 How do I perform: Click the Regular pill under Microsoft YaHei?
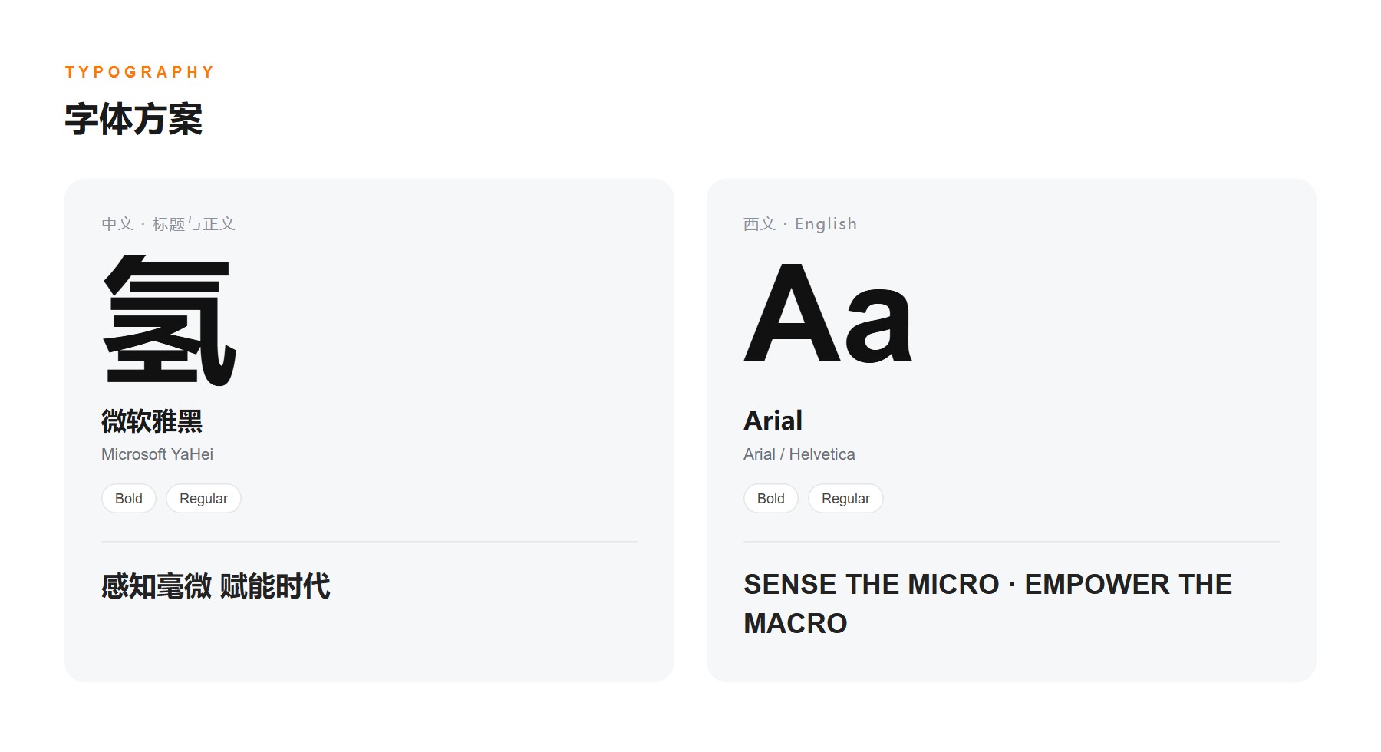203,499
